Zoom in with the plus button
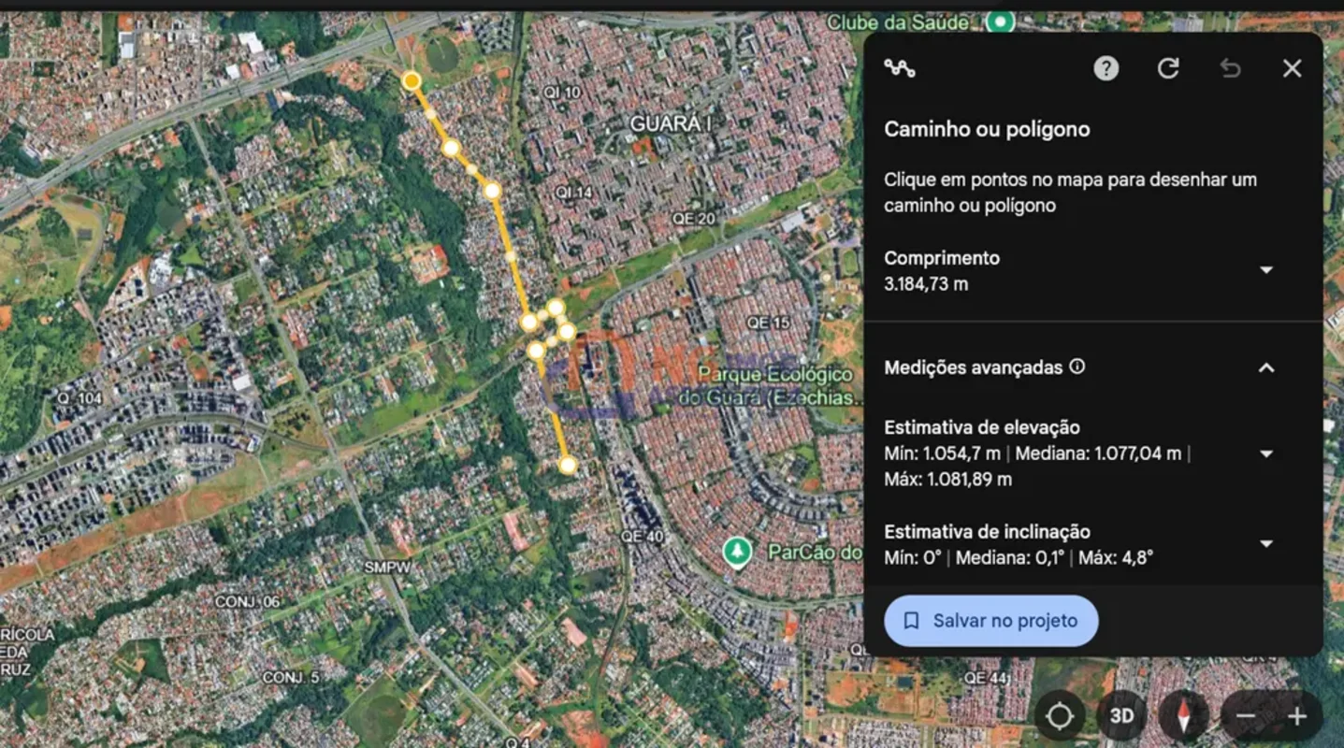The width and height of the screenshot is (1344, 748). pos(1296,716)
